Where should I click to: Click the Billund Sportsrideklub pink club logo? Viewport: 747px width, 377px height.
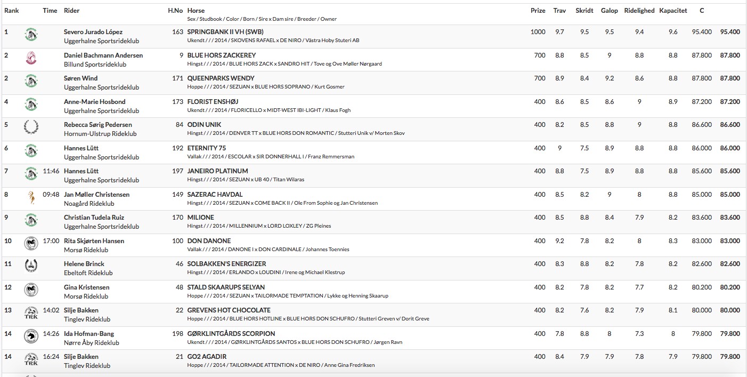[x=31, y=58]
